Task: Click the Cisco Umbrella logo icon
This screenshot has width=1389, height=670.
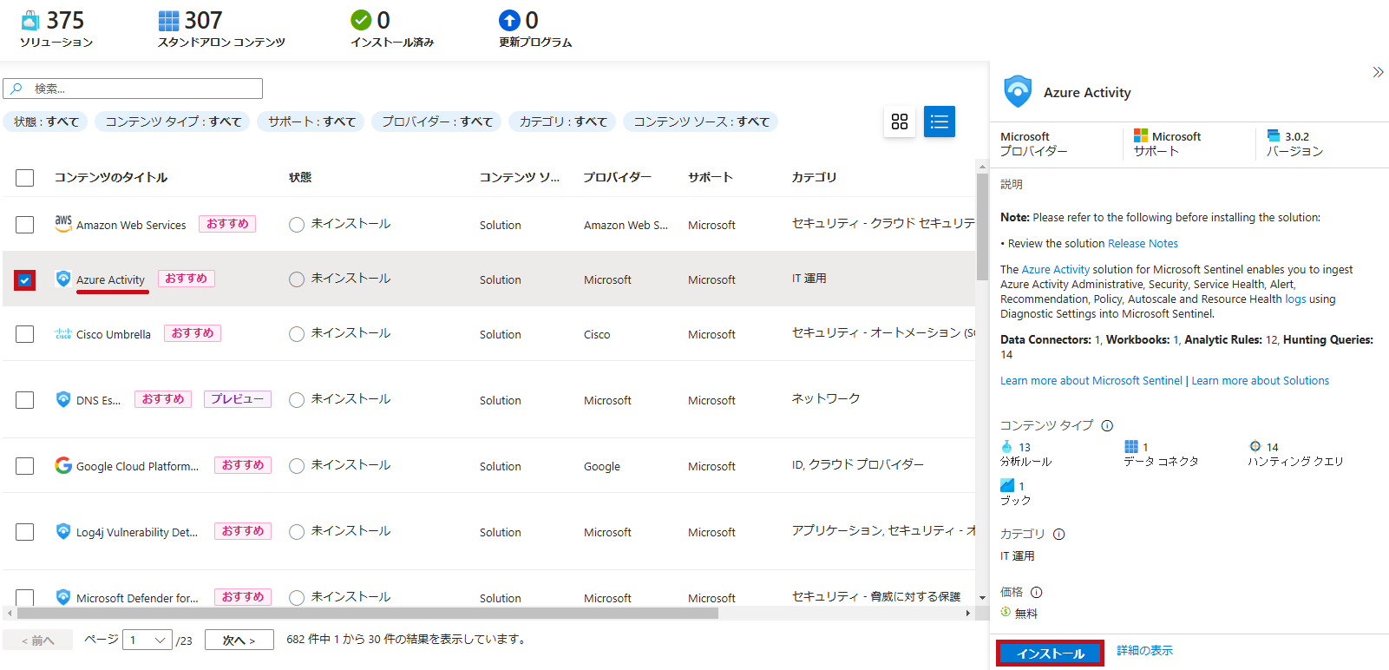Action: point(63,333)
